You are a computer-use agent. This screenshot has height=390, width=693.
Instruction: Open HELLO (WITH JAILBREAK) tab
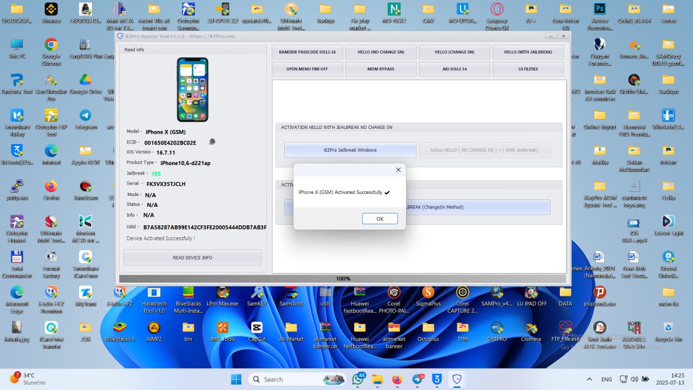(x=528, y=52)
